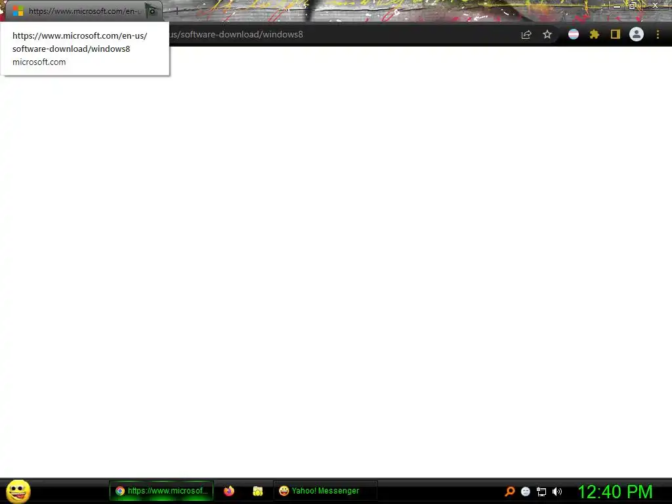This screenshot has height=504, width=672.
Task: Open Chrome's three-dot menu
Action: (x=658, y=35)
